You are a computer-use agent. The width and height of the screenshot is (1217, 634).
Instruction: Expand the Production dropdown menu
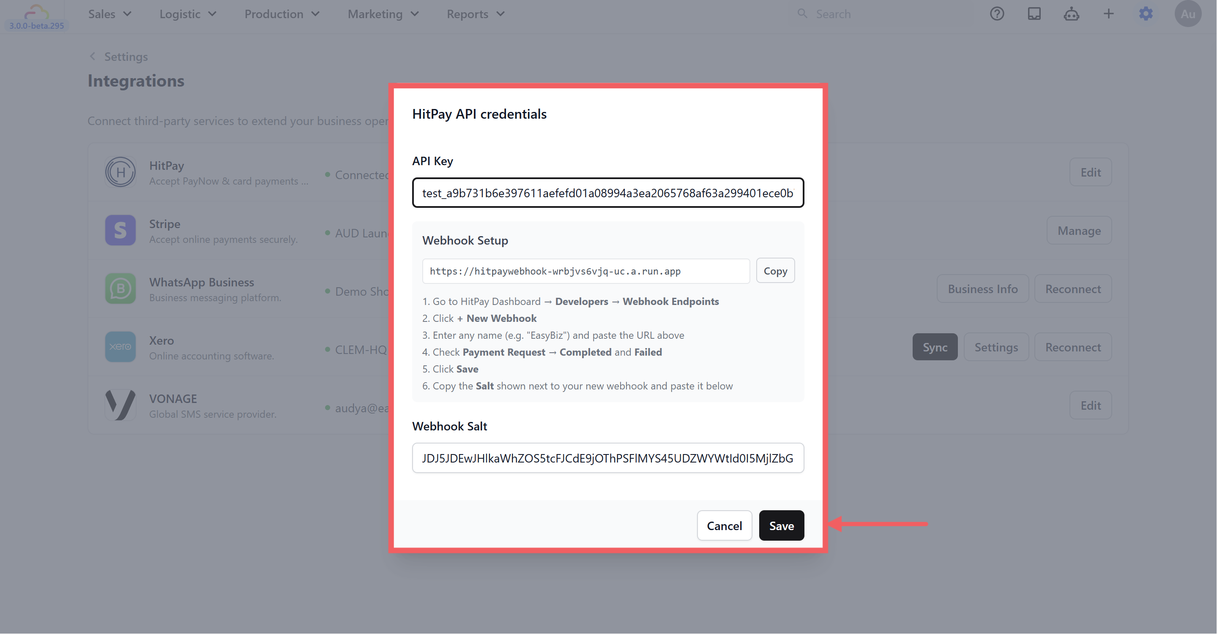pyautogui.click(x=282, y=14)
